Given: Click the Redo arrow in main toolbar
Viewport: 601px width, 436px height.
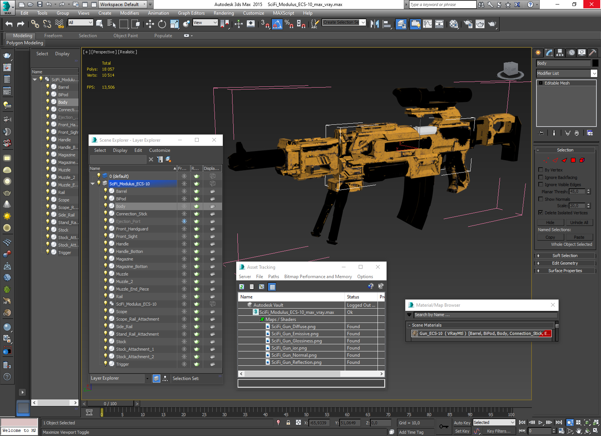Looking at the screenshot, I should [21, 24].
